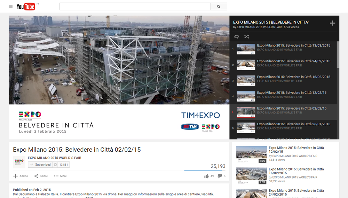The height and width of the screenshot is (198, 348).
Task: Select playlist item Belvedere in Città 12/02/15
Action: pos(283,96)
